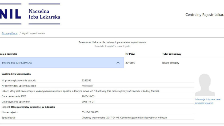Click the 'lekarz, aktualny' title cell
Viewport: 224px width, 126px height.
tap(171, 63)
